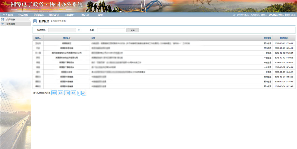The height and width of the screenshot is (149, 297).
Task: Focus the 标题 text input field
Action: pyautogui.click(x=111, y=30)
